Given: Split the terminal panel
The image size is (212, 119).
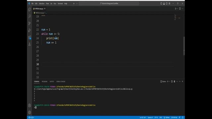Looking at the screenshot, I should [x=172, y=82].
